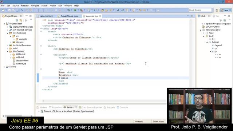Maximize the editor area
This screenshot has height=131, width=233.
click(192, 16)
